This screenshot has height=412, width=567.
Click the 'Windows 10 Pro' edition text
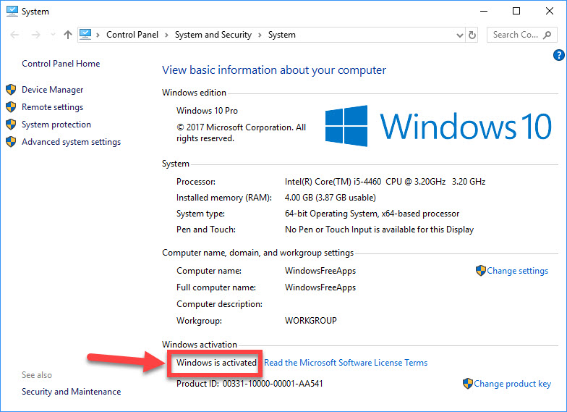207,111
